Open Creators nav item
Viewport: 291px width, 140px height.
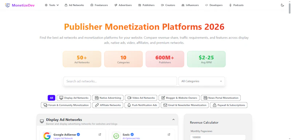(168, 5)
